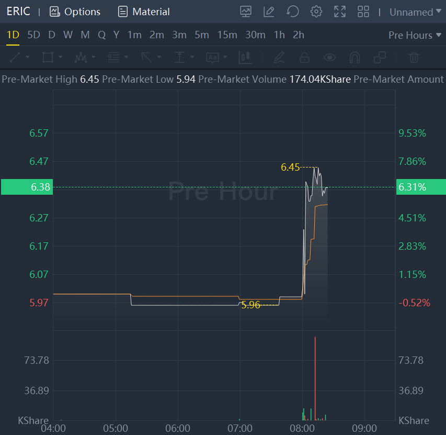
Task: Click the chart presentation monitor icon
Action: 246,12
